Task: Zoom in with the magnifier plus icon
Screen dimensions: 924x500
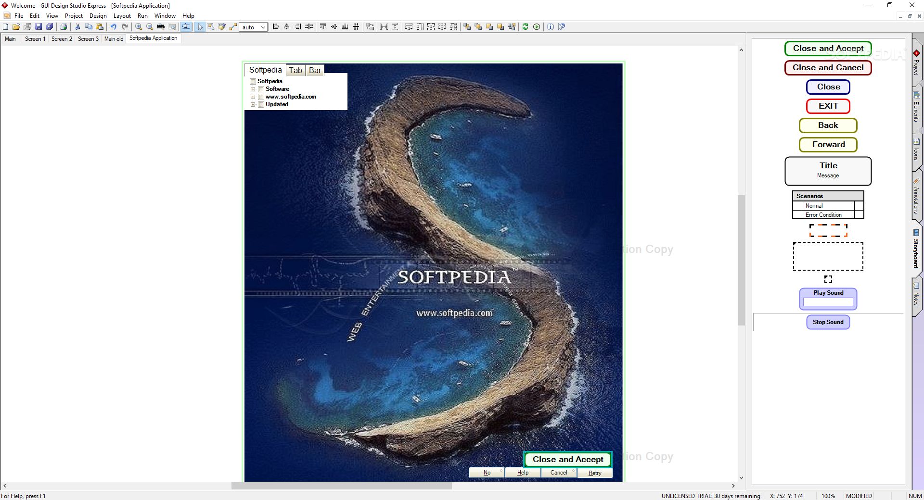Action: pyautogui.click(x=139, y=27)
